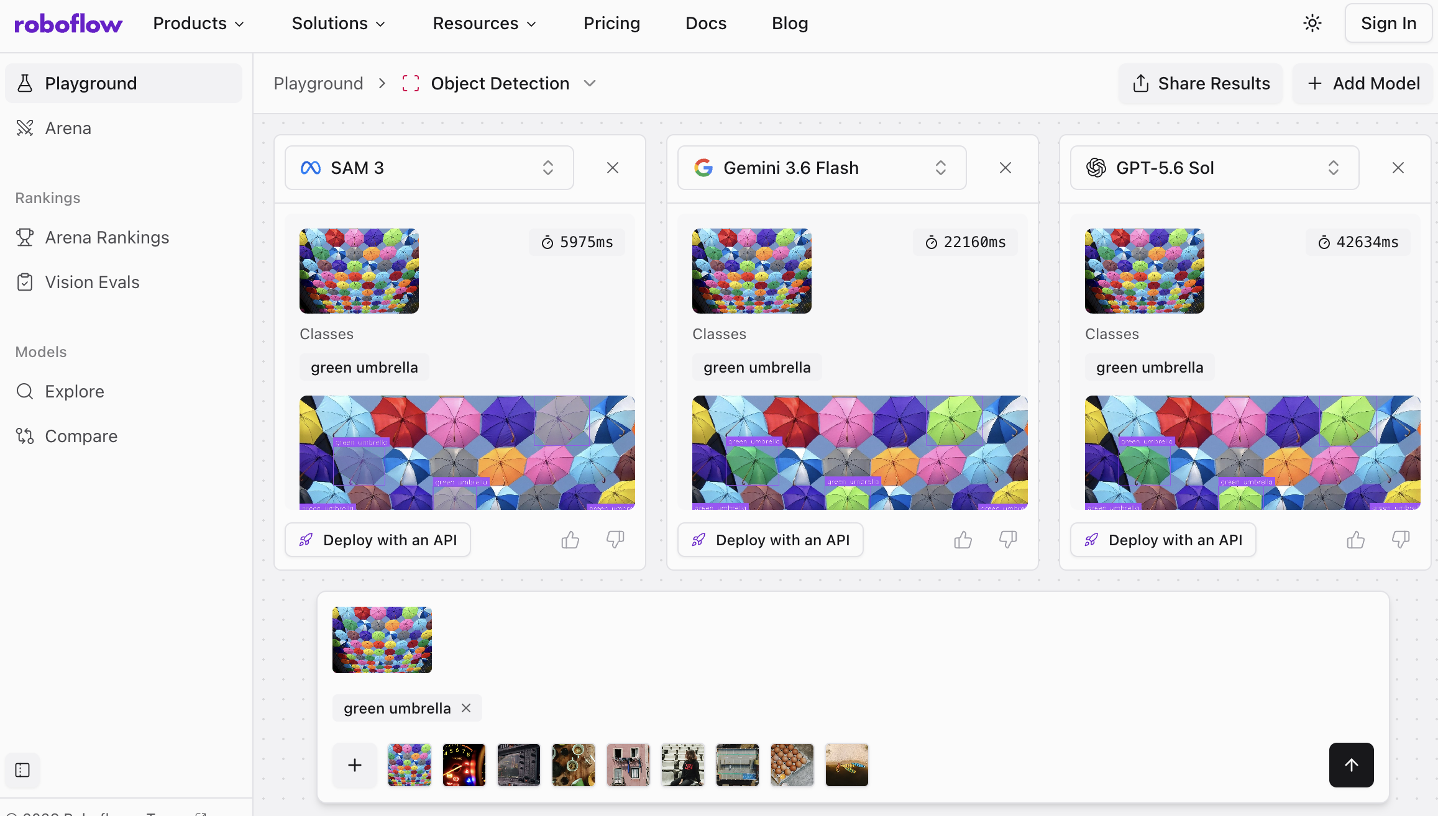1438x816 pixels.
Task: Open the GPT-5.6 Sol model selector
Action: [1214, 168]
